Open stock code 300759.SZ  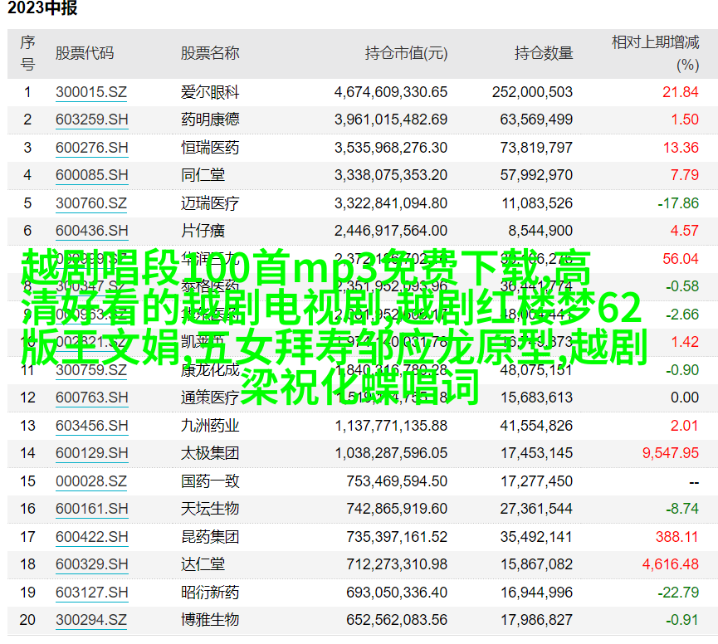[91, 370]
